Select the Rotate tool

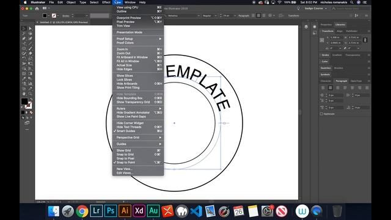(x=24, y=59)
